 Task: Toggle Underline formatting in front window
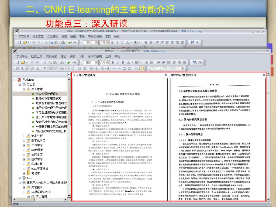point(123,63)
